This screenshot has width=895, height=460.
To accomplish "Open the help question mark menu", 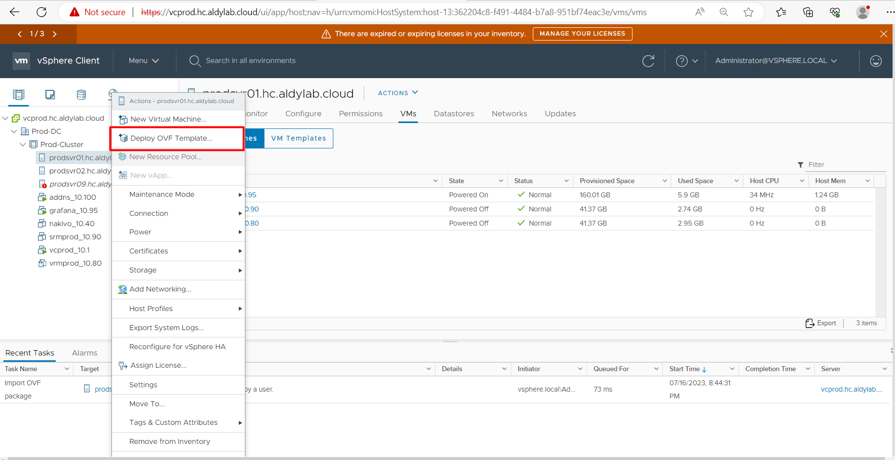I will [x=686, y=61].
